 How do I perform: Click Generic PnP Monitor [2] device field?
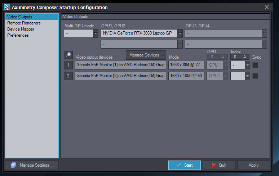click(x=120, y=76)
